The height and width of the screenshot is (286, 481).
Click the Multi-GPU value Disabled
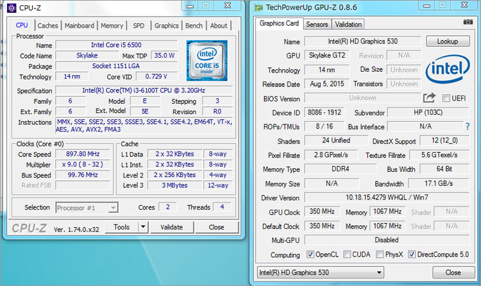tap(387, 240)
